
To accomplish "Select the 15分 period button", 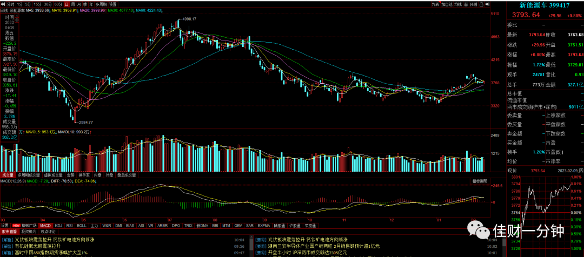I will tap(38, 4).
